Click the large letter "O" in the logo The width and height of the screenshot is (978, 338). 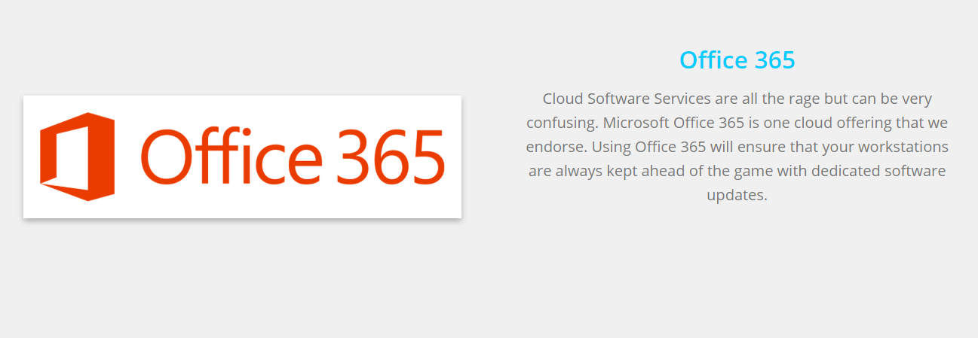click(164, 158)
